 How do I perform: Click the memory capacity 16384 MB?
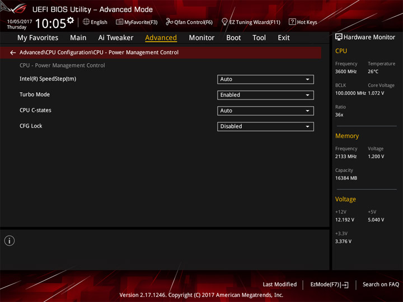pyautogui.click(x=346, y=178)
